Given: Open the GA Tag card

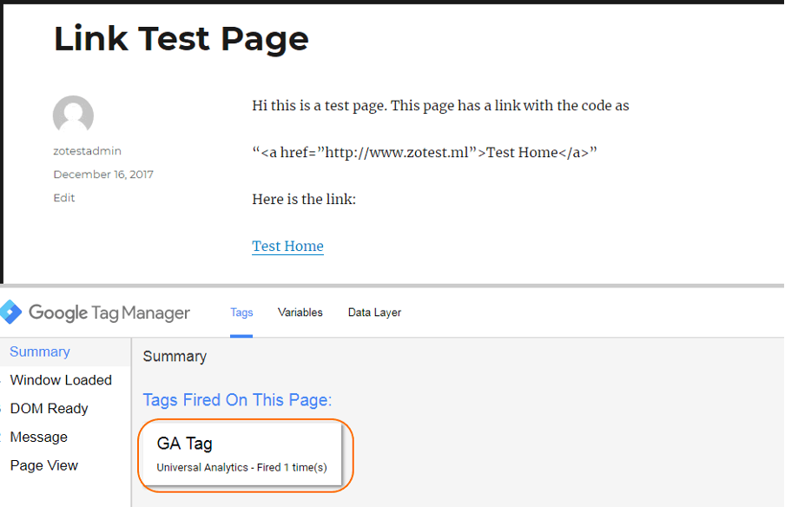Looking at the screenshot, I should [x=241, y=455].
